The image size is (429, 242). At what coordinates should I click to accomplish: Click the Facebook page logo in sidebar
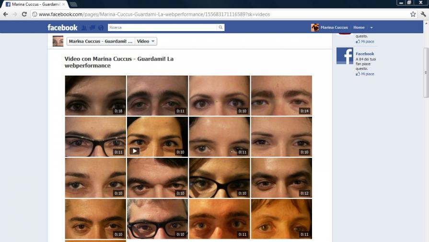pyautogui.click(x=345, y=56)
